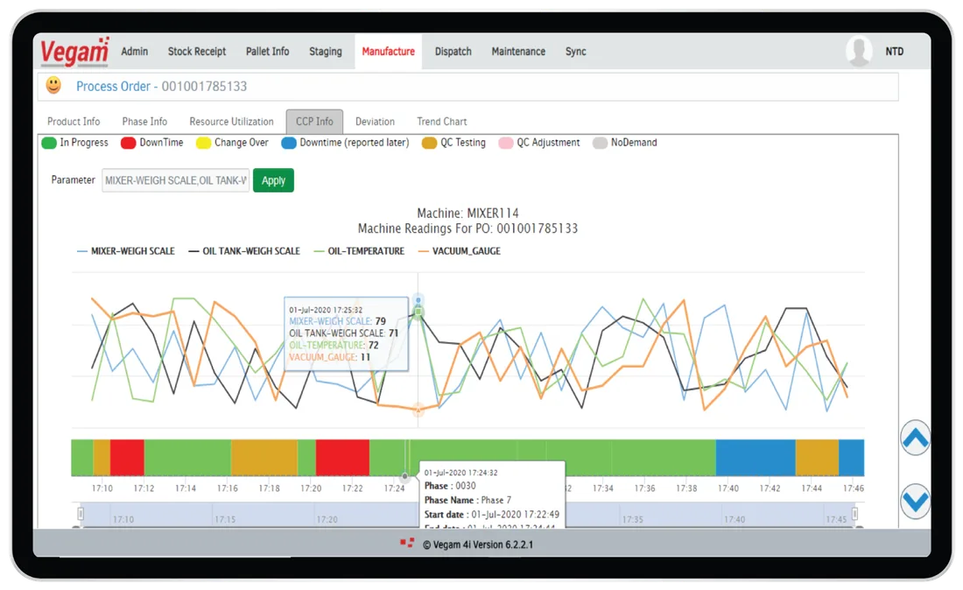
Task: Click the right handle of time range slider
Action: 855,513
